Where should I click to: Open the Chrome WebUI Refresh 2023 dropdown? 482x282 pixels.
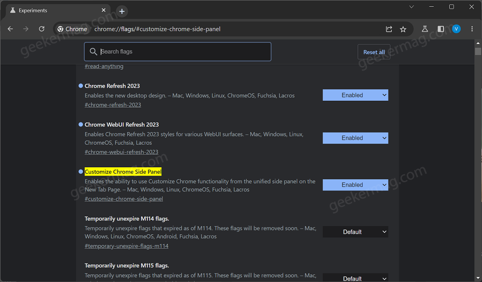tap(355, 138)
